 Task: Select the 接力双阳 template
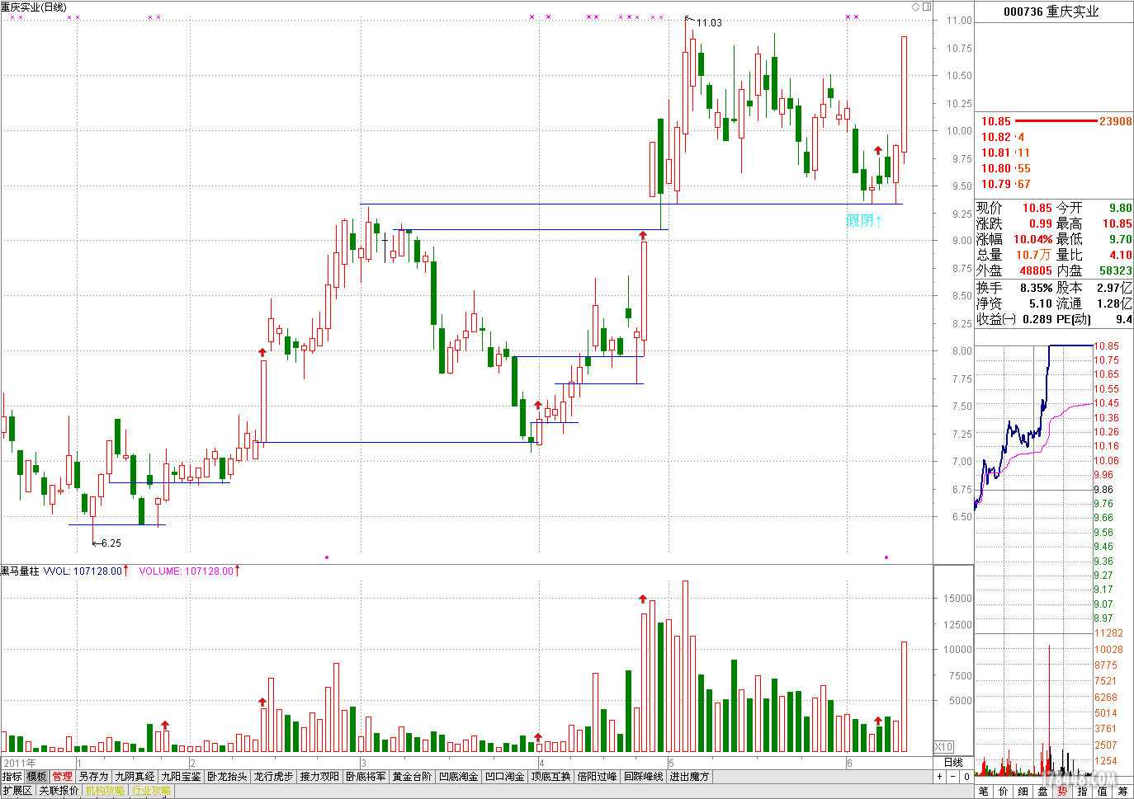coord(319,777)
